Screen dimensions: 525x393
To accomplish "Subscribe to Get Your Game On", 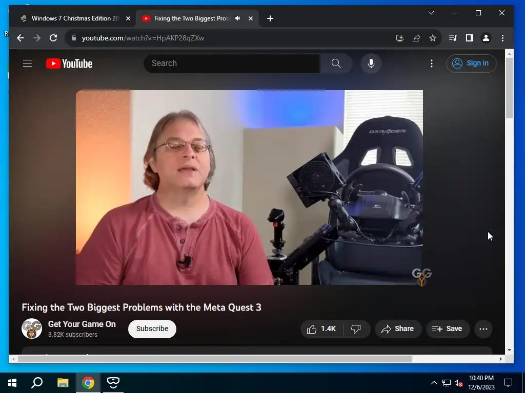I will tap(152, 329).
